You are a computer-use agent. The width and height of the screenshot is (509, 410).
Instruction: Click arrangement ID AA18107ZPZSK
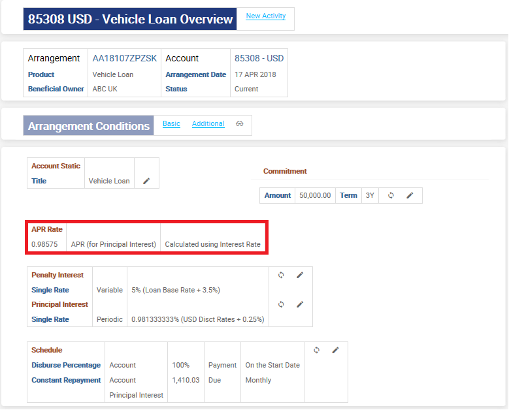(x=125, y=58)
